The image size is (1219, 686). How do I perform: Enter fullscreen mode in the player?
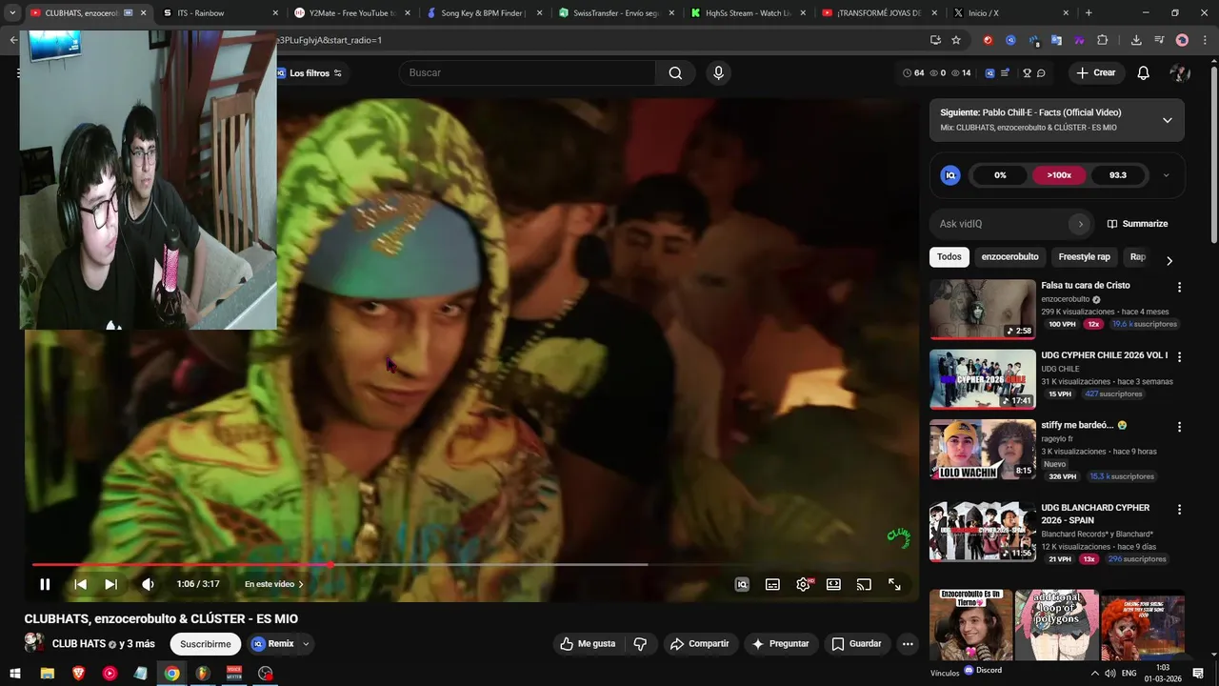click(x=894, y=584)
